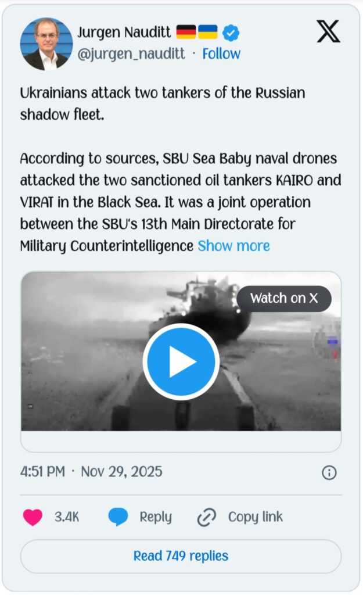Open the Nov 29, 2025 timestamp link
Image resolution: width=363 pixels, height=595 pixels.
121,471
